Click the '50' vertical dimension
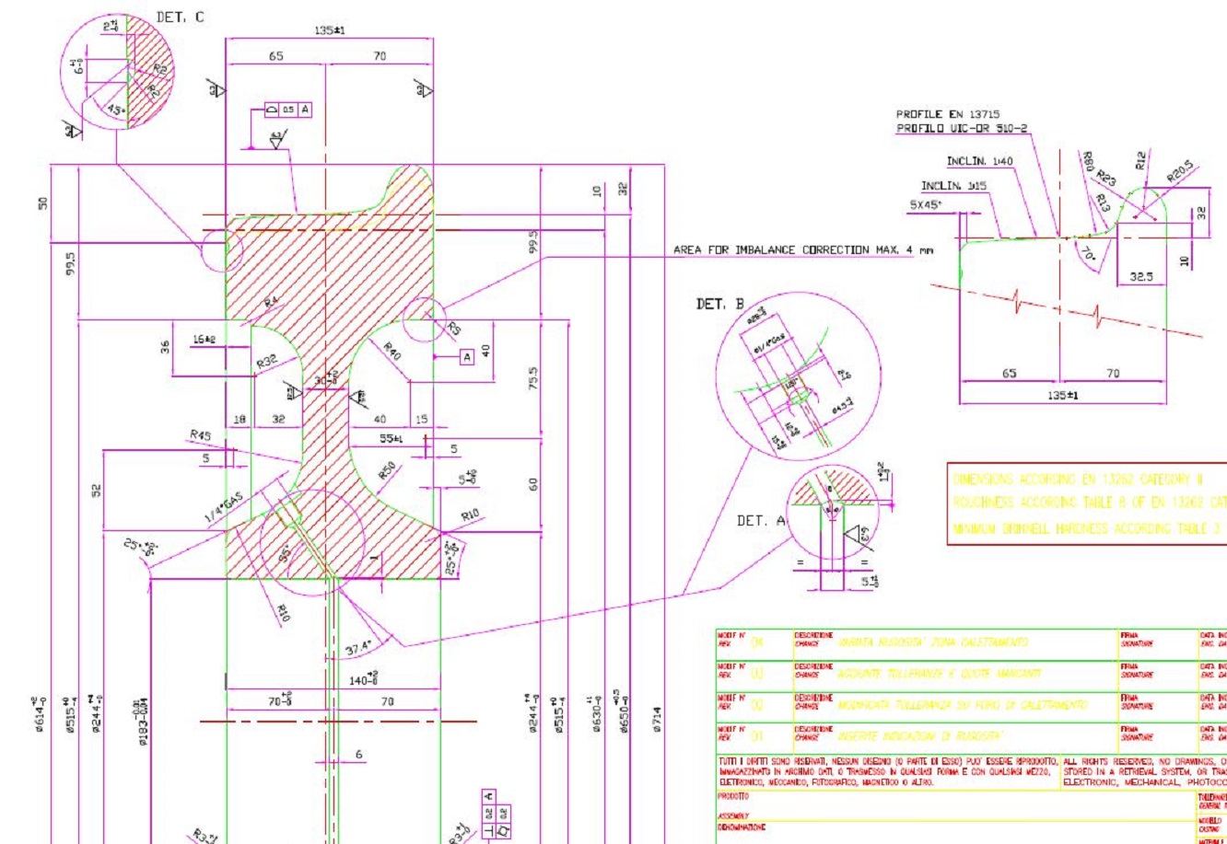The image size is (1227, 844). click(x=42, y=202)
